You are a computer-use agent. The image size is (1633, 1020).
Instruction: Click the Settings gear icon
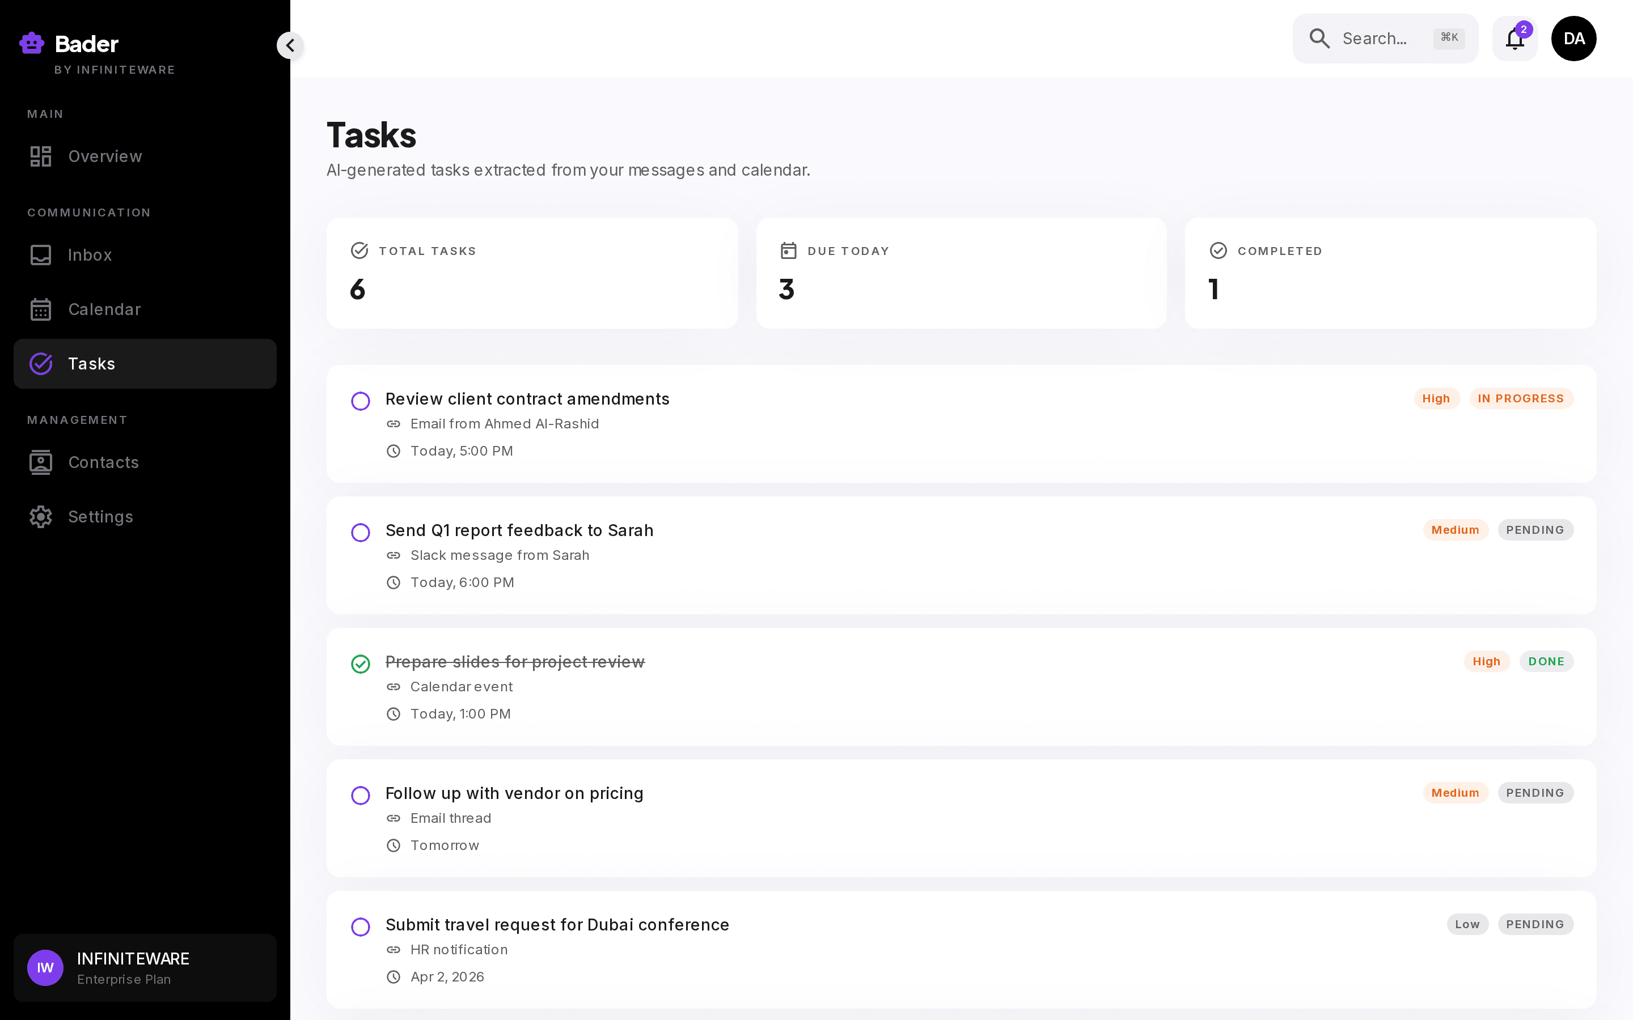pos(40,517)
